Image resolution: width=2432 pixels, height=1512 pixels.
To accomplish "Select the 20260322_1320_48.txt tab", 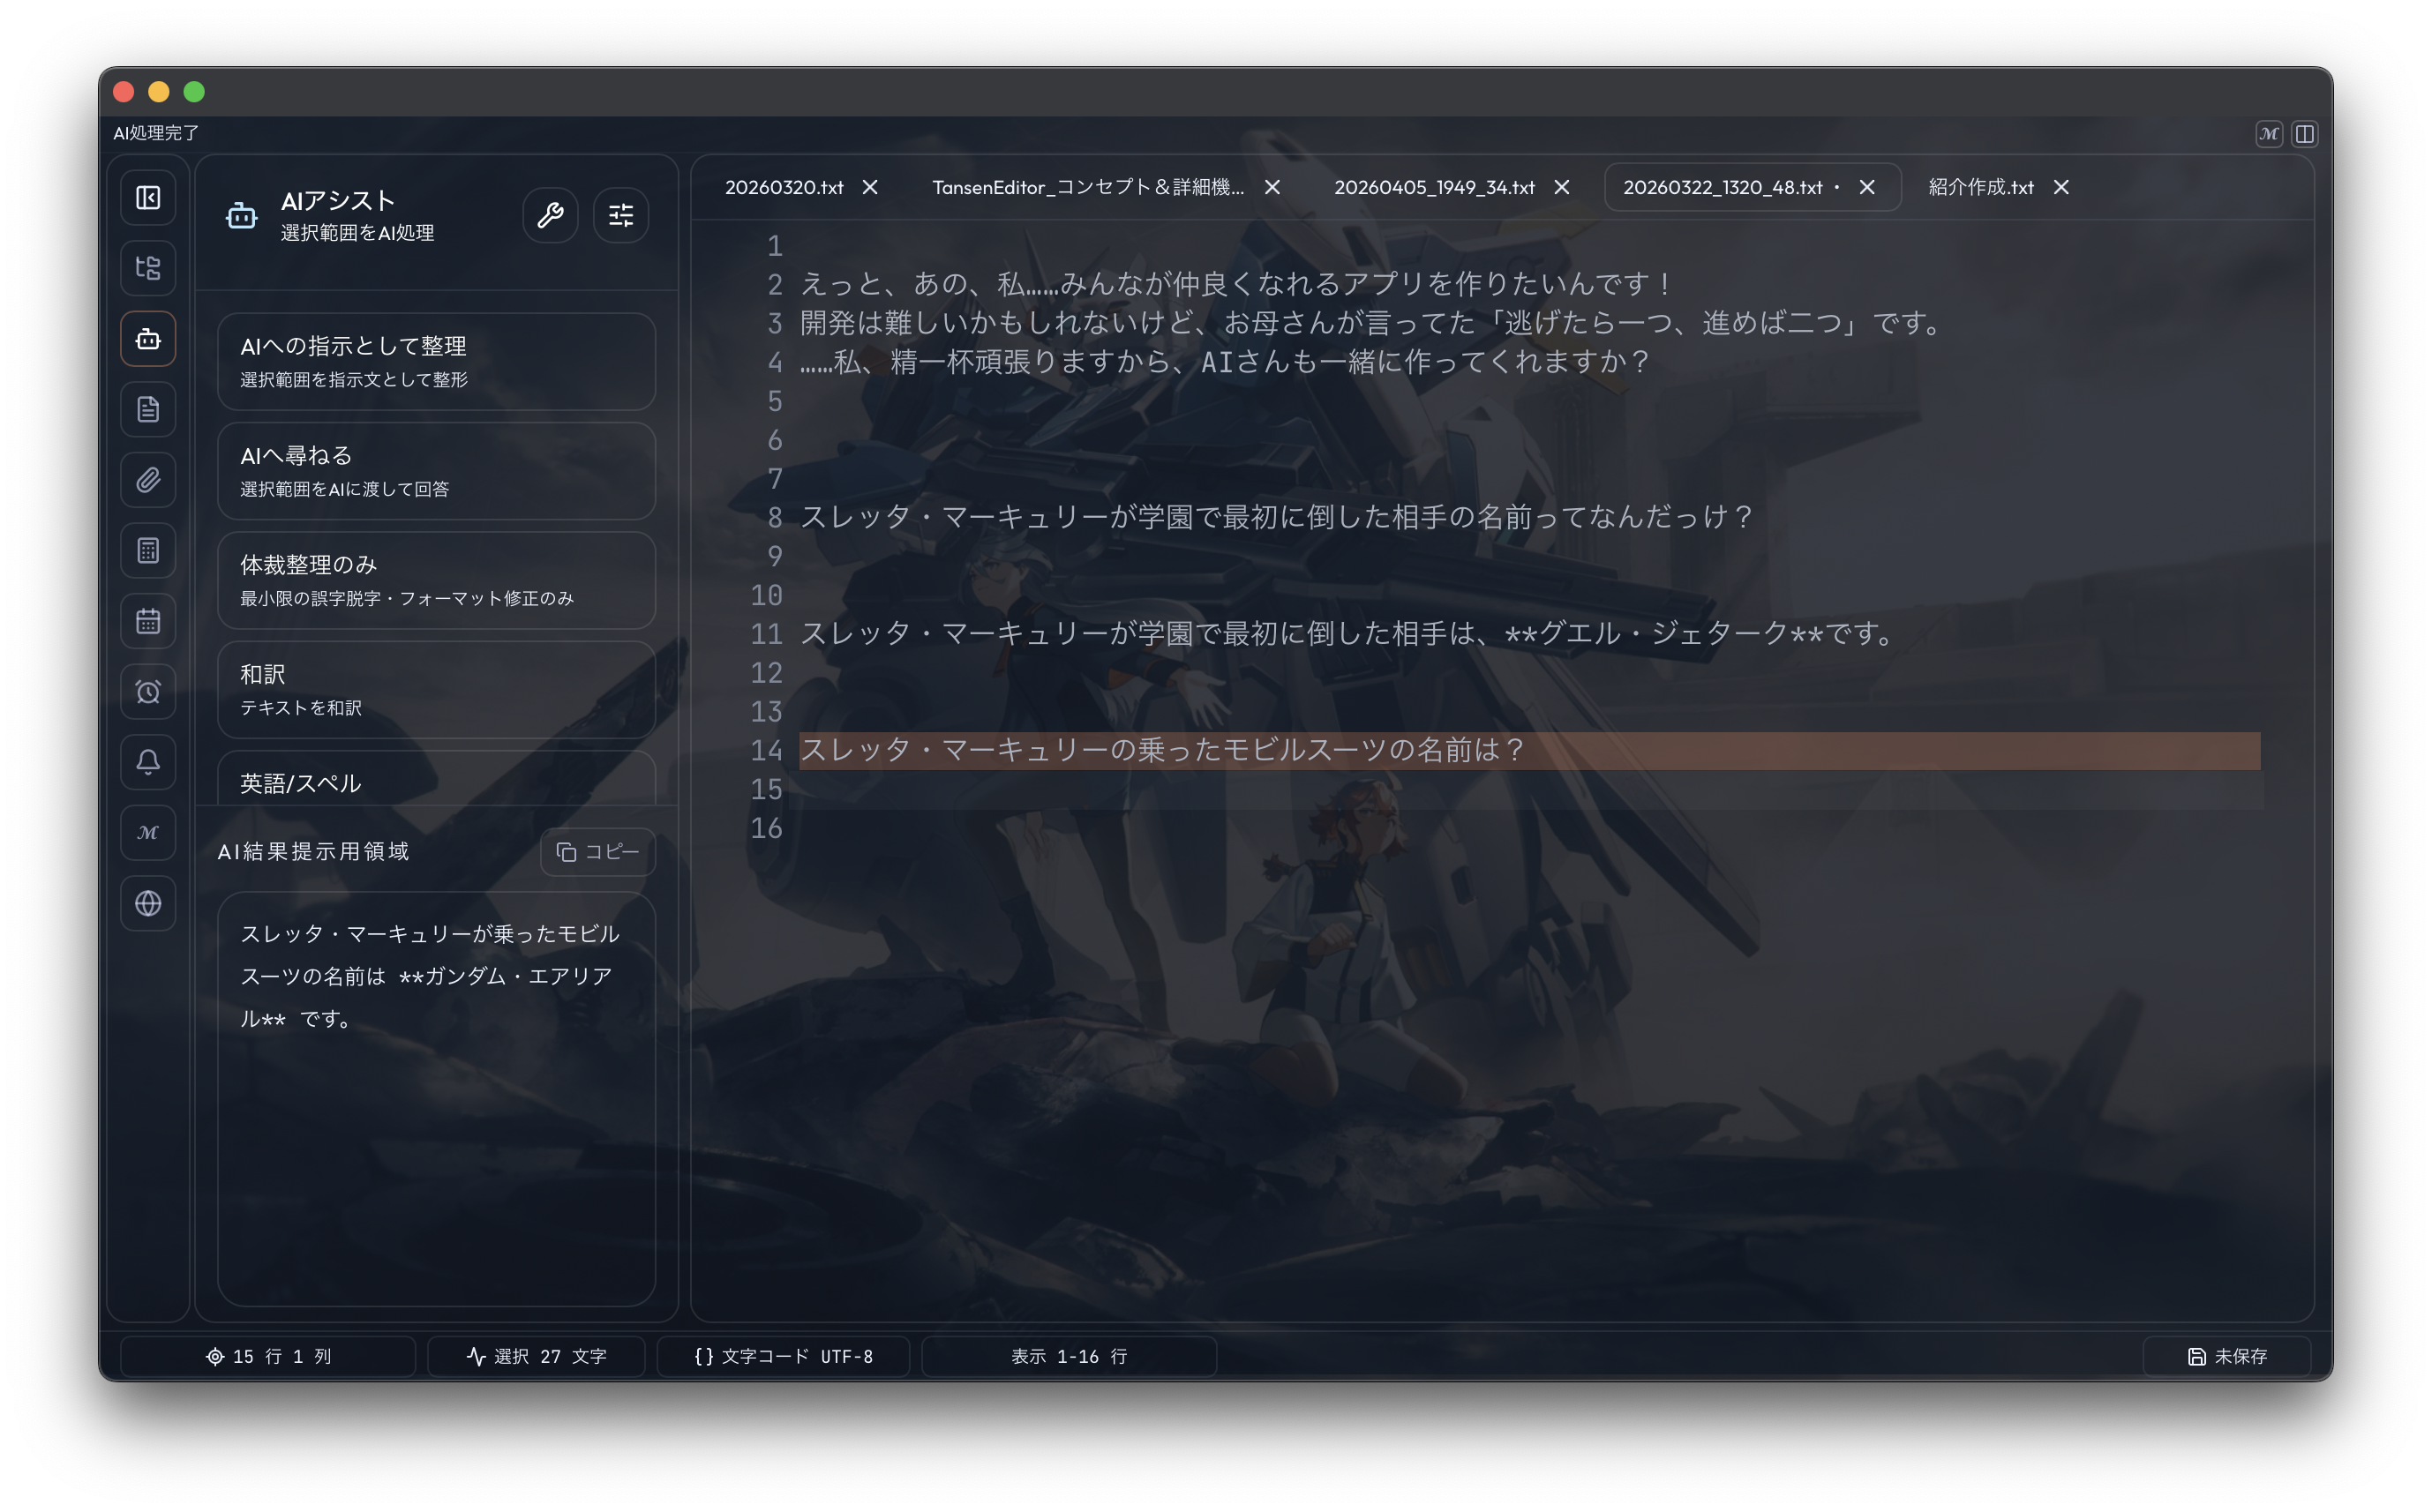I will tap(1722, 187).
